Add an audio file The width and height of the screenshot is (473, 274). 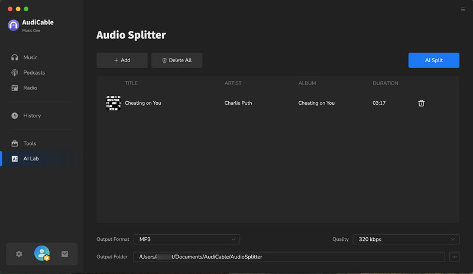[x=122, y=60]
